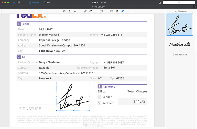
Task: Select the shapes tool
Action: pyautogui.click(x=101, y=11)
